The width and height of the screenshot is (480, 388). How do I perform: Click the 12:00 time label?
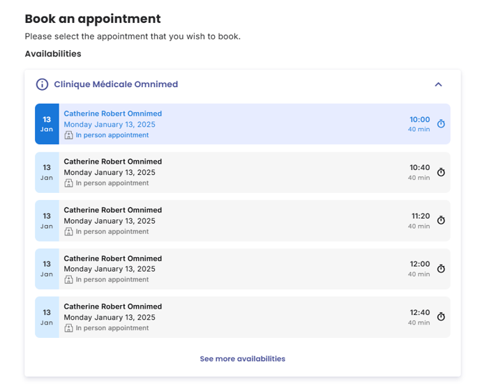tap(420, 264)
